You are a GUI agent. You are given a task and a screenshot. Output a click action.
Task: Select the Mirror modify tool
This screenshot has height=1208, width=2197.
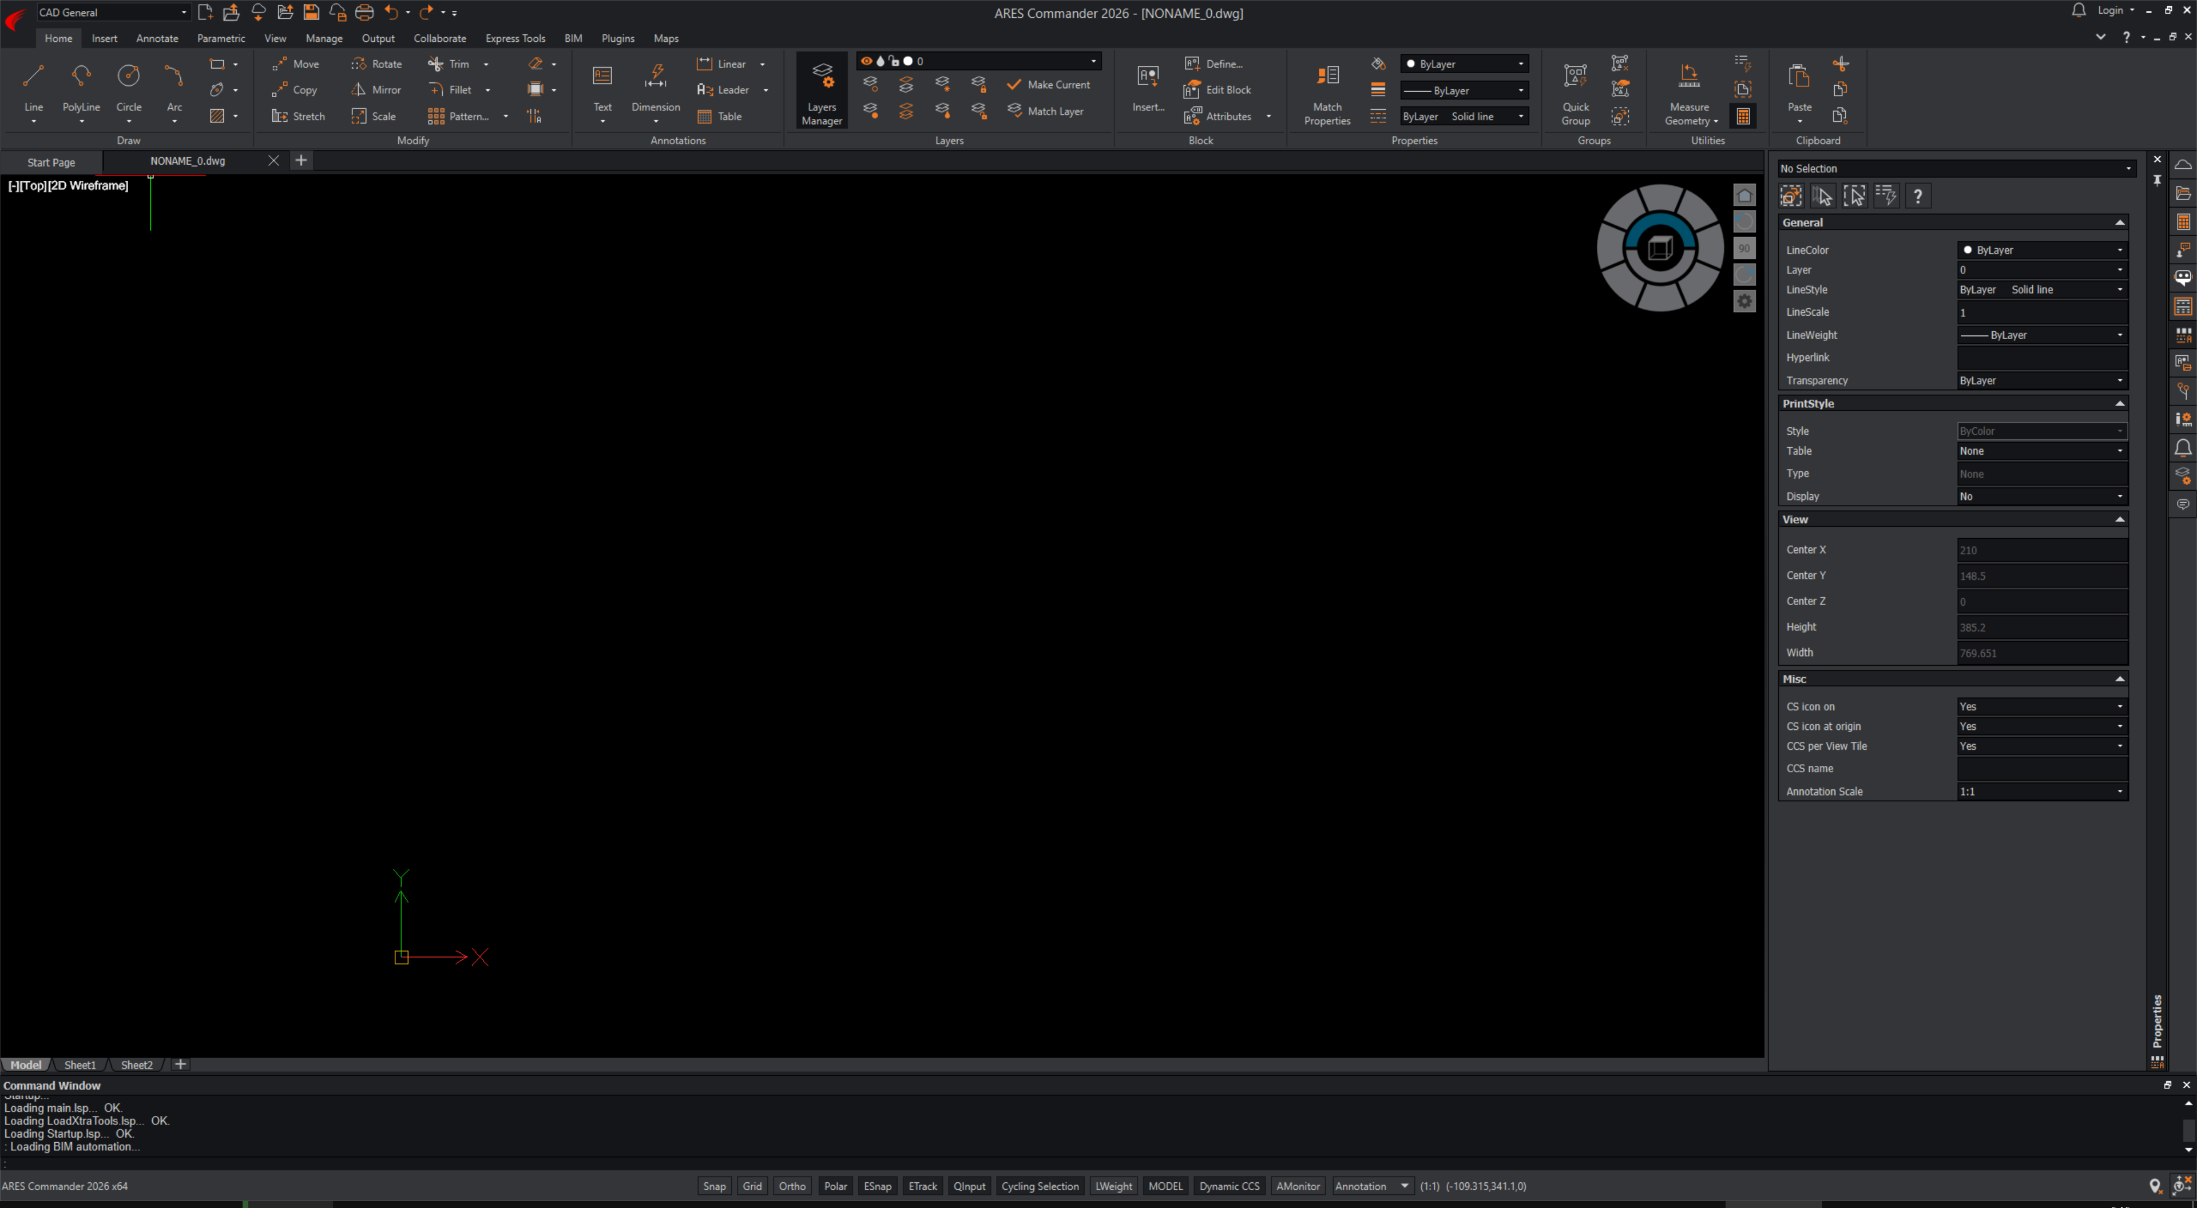(375, 89)
